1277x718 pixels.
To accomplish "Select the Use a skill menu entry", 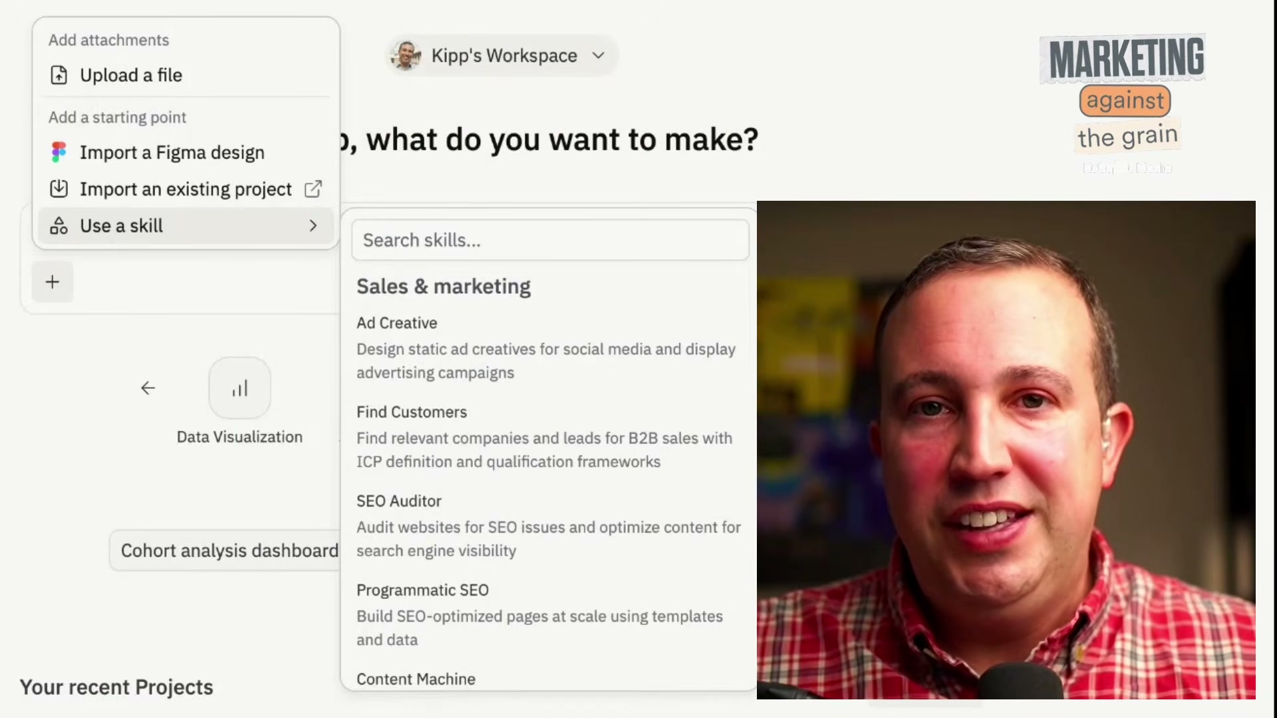I will [x=186, y=226].
